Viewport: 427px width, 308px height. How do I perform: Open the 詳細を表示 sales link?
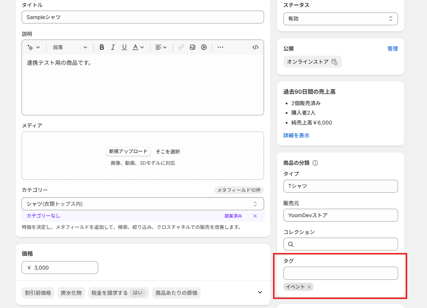[x=296, y=136]
